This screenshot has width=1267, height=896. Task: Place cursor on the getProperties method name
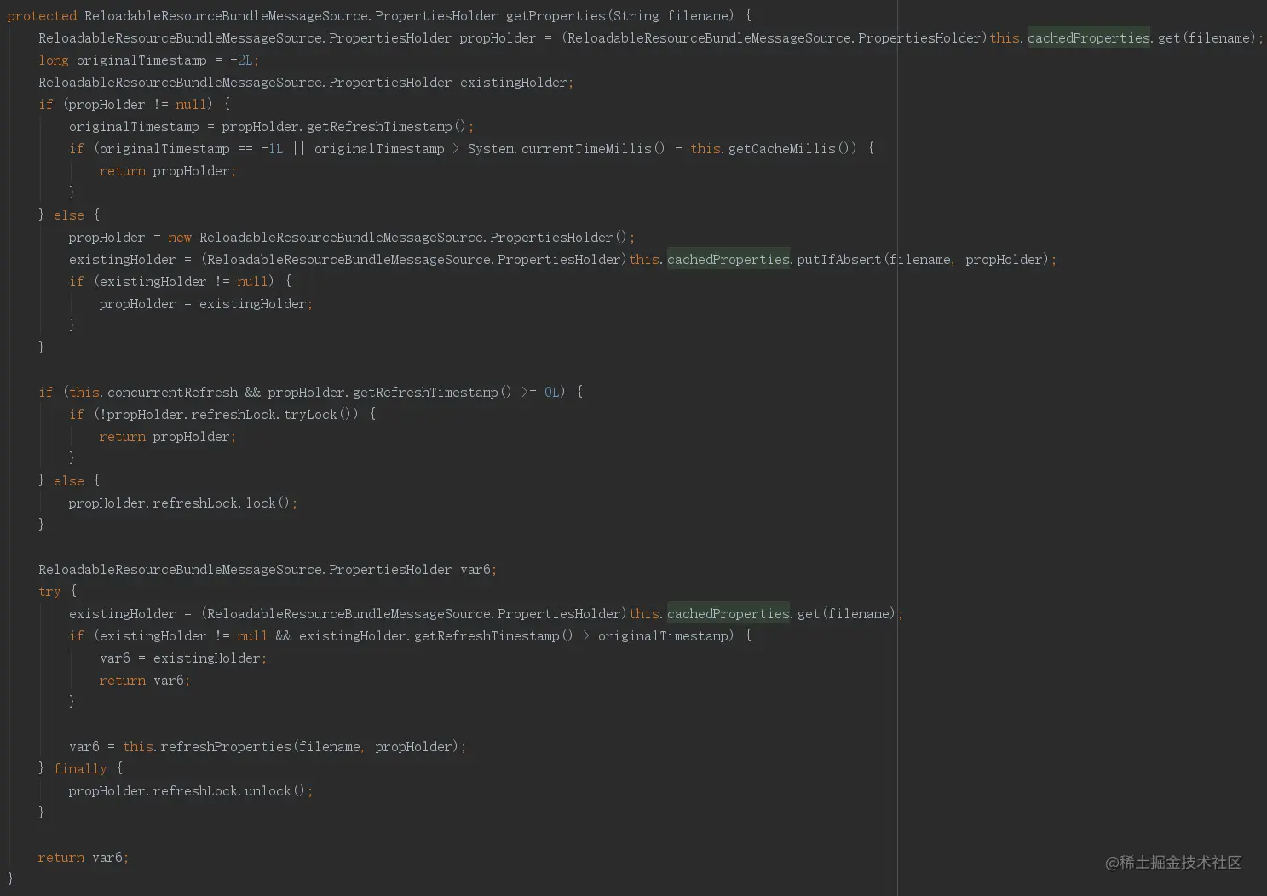[x=555, y=15]
